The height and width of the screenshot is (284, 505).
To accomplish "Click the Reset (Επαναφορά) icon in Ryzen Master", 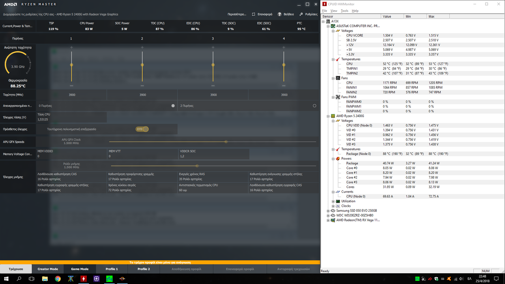I will click(254, 14).
